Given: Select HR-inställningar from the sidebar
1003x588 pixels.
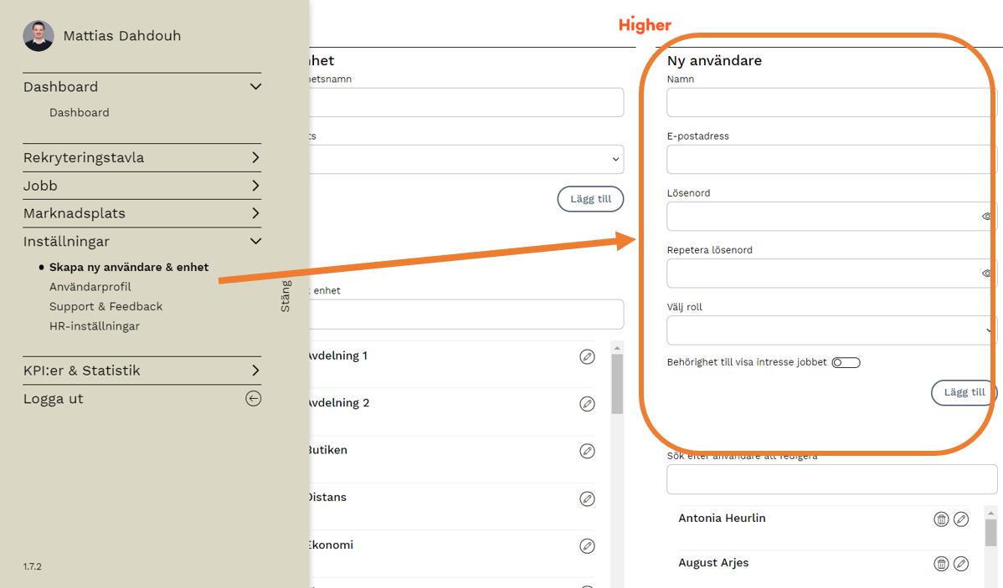Looking at the screenshot, I should coord(95,326).
